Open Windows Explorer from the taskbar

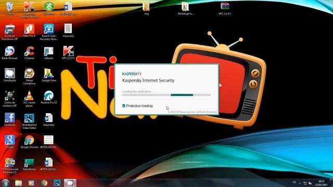point(19,183)
